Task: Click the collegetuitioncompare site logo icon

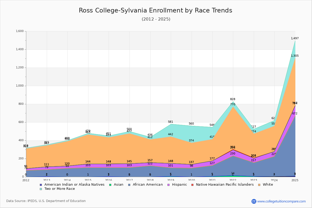Action: [254, 201]
